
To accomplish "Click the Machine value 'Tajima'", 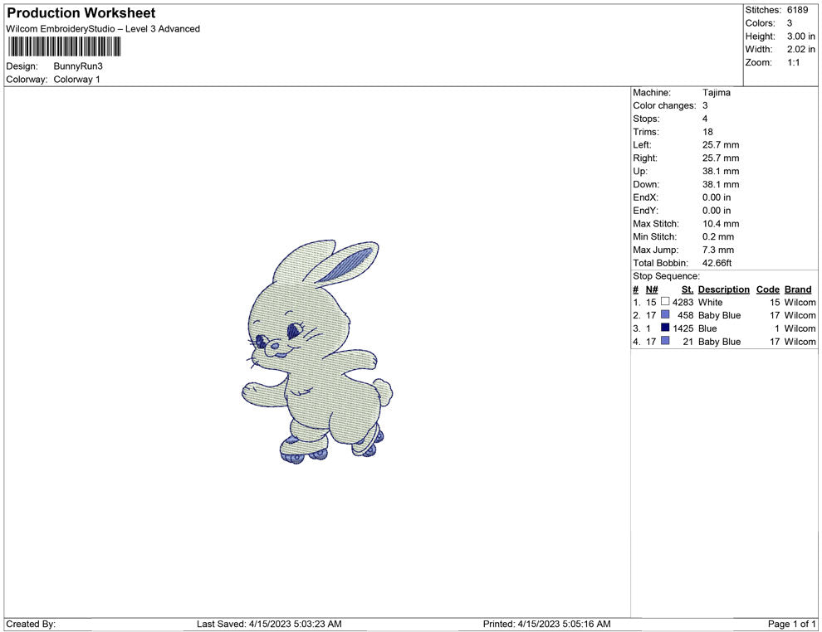I will [x=716, y=92].
